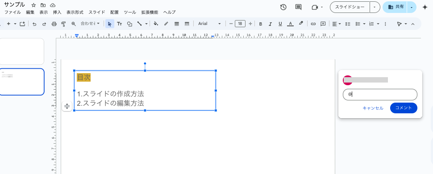Select the line tool
This screenshot has width=433, height=174.
pyautogui.click(x=139, y=24)
